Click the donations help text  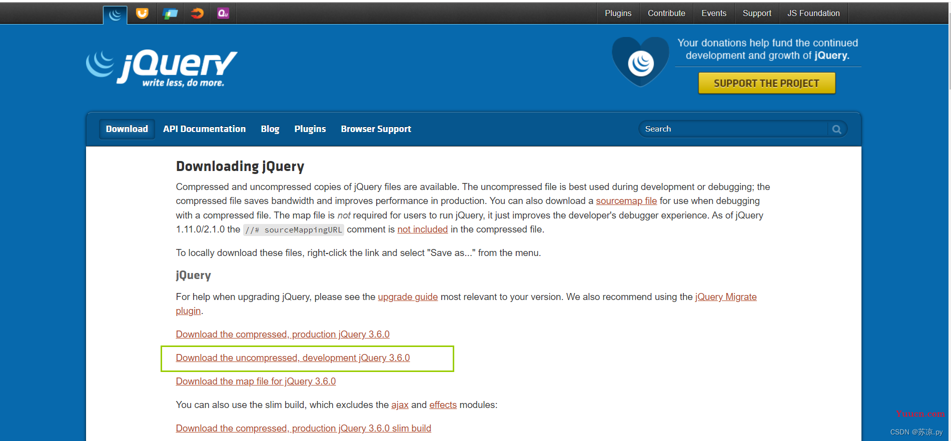(x=767, y=49)
